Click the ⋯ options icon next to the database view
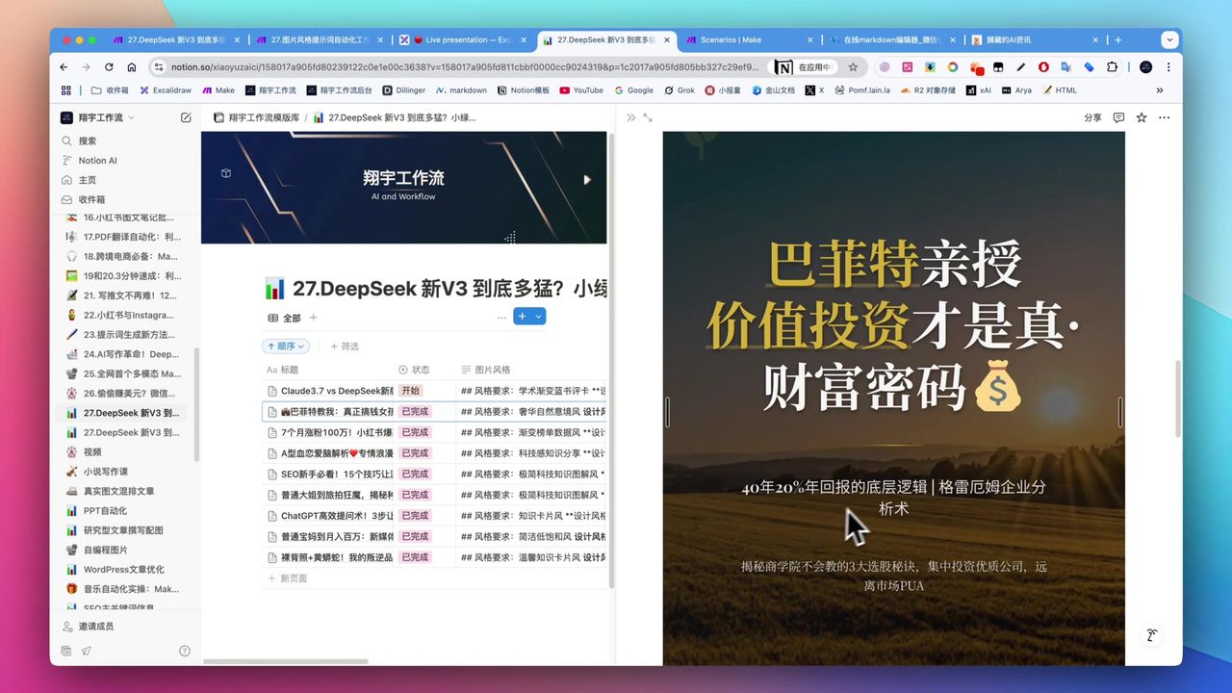1232x693 pixels. tap(501, 316)
